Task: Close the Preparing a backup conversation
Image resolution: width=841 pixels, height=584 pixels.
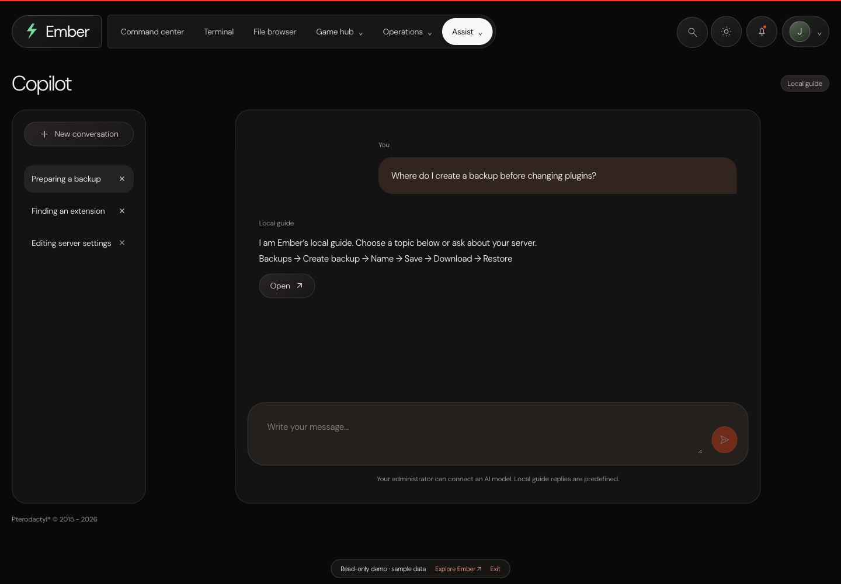Action: point(122,179)
